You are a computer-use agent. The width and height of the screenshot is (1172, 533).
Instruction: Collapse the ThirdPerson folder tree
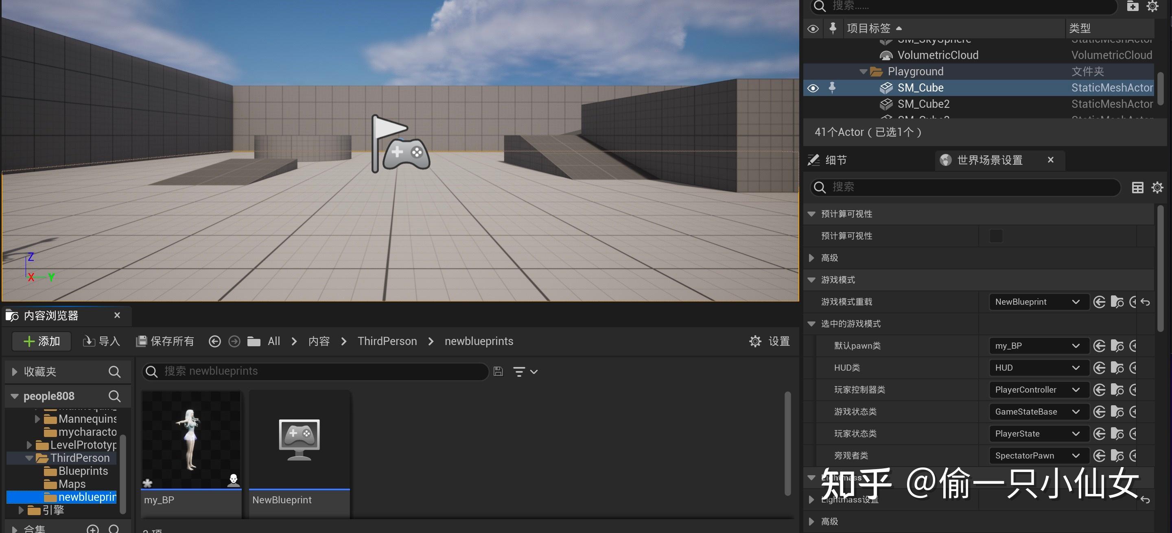pyautogui.click(x=29, y=458)
